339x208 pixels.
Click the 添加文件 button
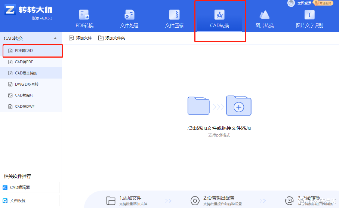pyautogui.click(x=80, y=38)
